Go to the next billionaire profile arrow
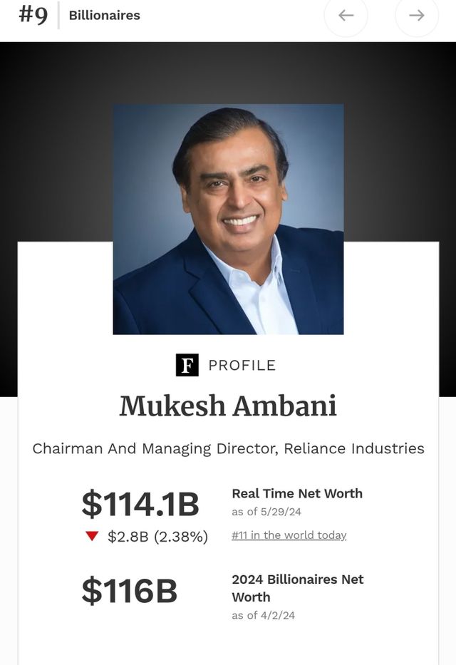The height and width of the screenshot is (665, 456). pyautogui.click(x=417, y=16)
